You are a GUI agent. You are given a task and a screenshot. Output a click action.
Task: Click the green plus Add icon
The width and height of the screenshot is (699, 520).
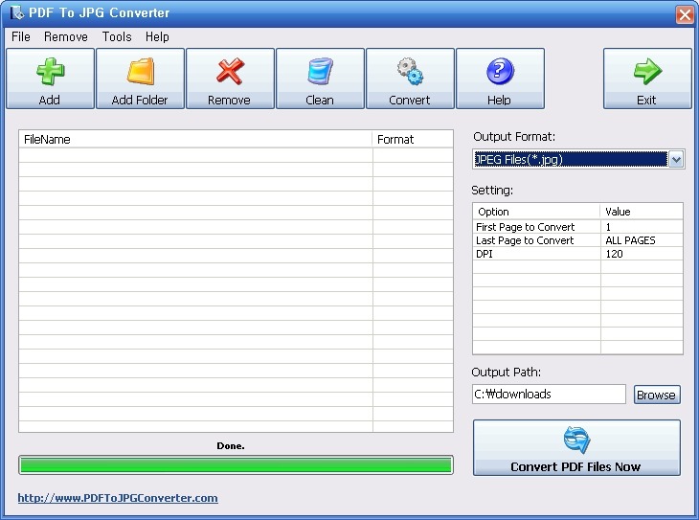tap(50, 72)
